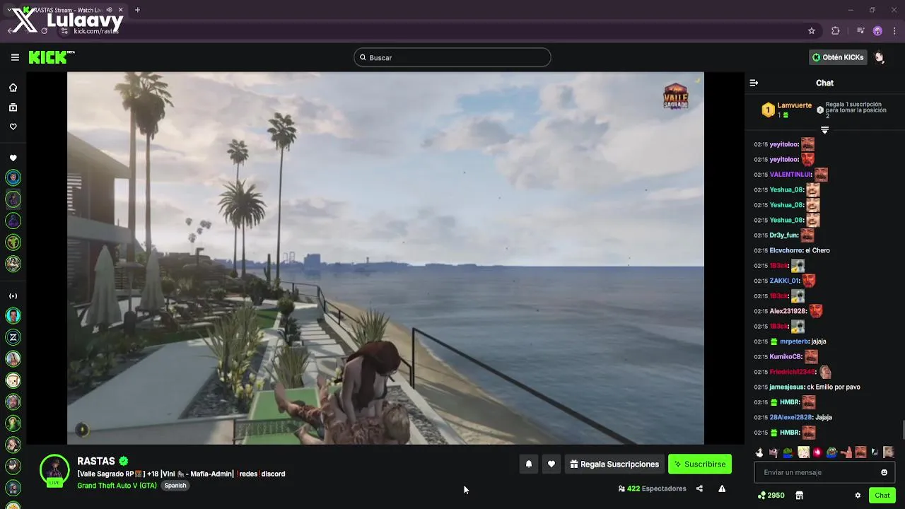Click the Dr3y_fun username in chat

(x=784, y=235)
